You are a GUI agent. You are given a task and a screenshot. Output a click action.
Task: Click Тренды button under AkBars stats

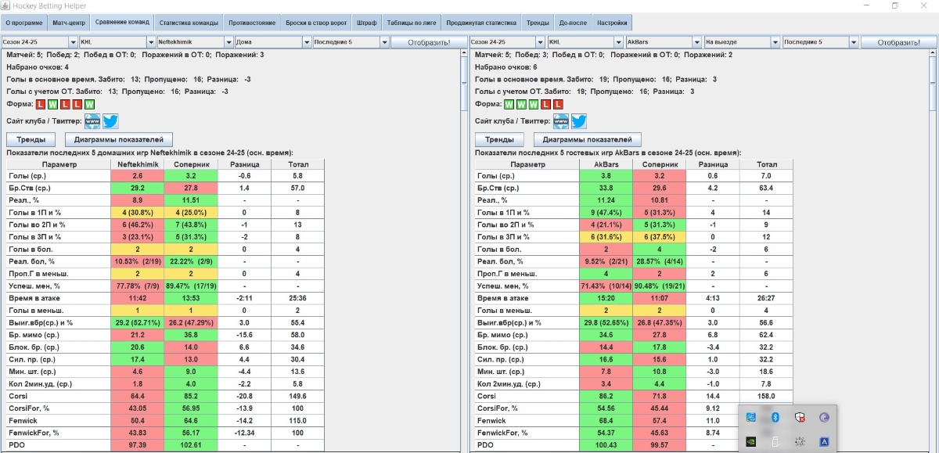click(x=499, y=139)
